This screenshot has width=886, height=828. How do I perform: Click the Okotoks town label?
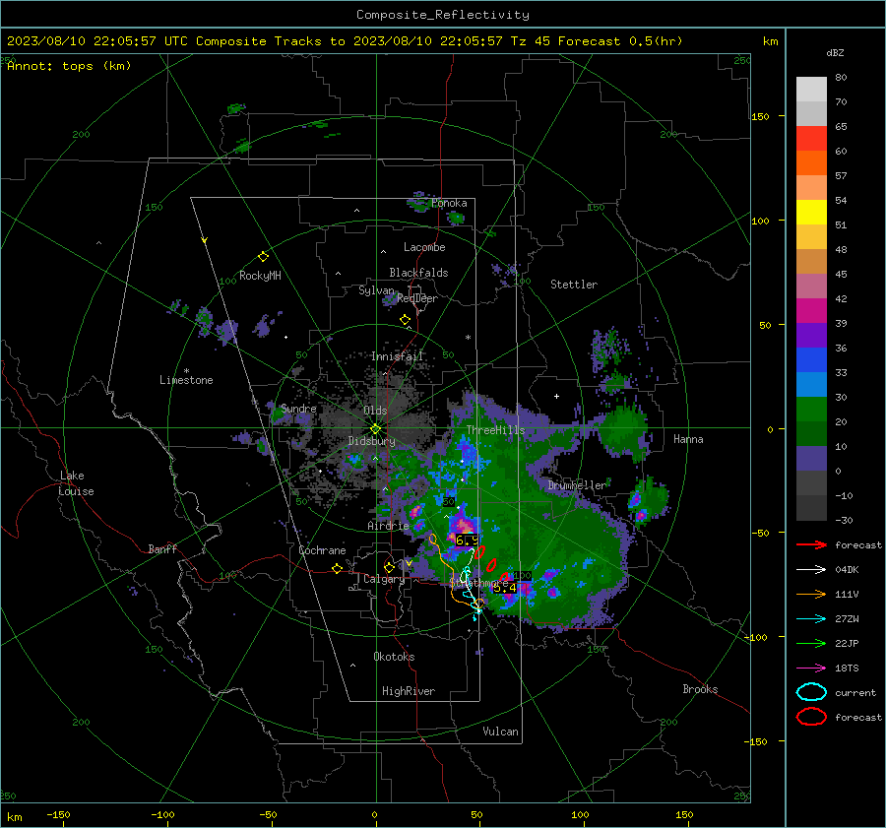[x=394, y=657]
